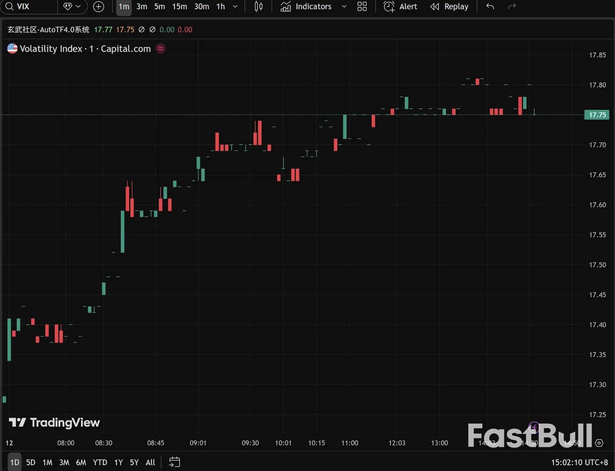The width and height of the screenshot is (615, 471).
Task: Open the go-to-date calendar icon
Action: [x=175, y=462]
